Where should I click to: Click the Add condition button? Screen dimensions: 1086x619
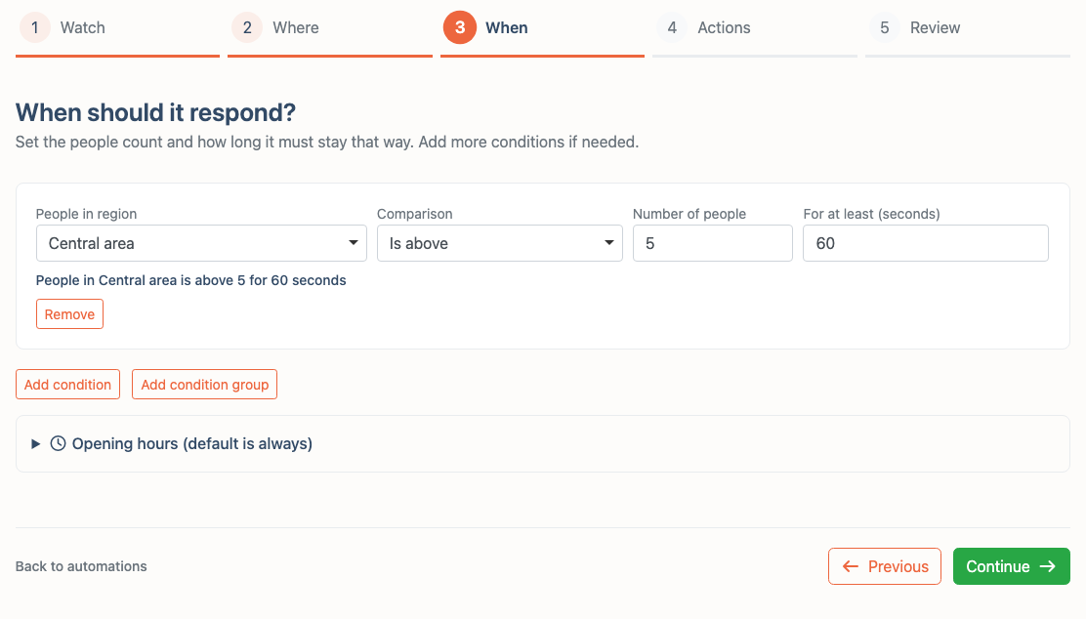(68, 385)
